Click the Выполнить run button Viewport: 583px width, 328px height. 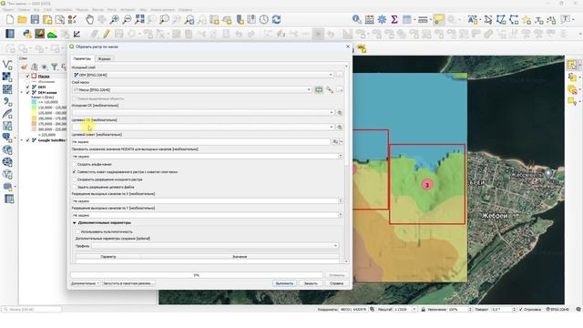[x=284, y=283]
